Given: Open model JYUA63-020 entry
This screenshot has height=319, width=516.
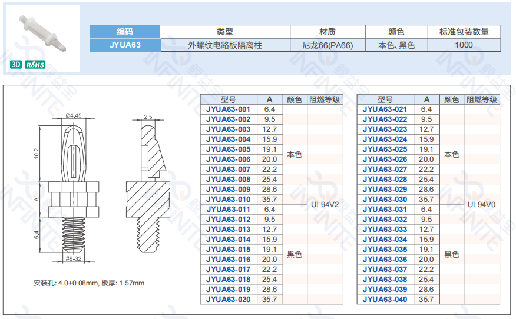Looking at the screenshot, I should coord(228,300).
